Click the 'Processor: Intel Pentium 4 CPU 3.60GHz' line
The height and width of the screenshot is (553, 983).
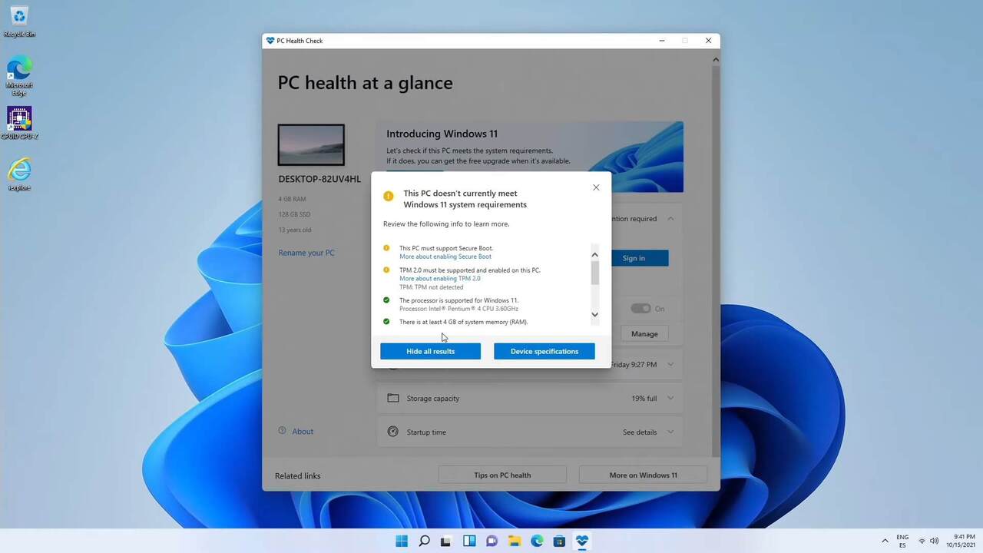[458, 309]
